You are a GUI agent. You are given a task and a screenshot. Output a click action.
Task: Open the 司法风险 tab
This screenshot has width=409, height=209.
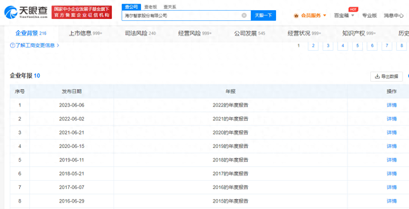140,33
